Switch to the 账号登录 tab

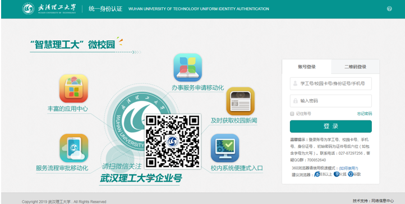click(x=307, y=67)
